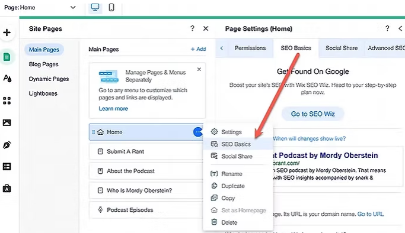Open the Content Manager table icon
The width and height of the screenshot is (405, 233).
click(7, 167)
